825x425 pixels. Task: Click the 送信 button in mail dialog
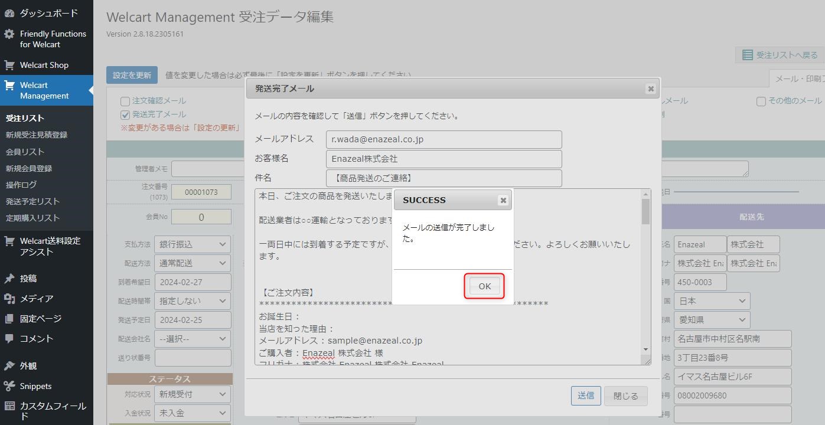click(585, 395)
